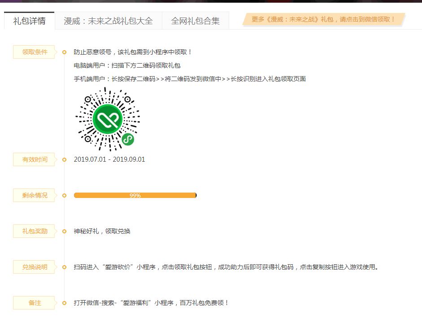Viewport: 422px width, 318px height.
Task: Click timeline dot beside 礼包奖励
Action: click(x=64, y=231)
